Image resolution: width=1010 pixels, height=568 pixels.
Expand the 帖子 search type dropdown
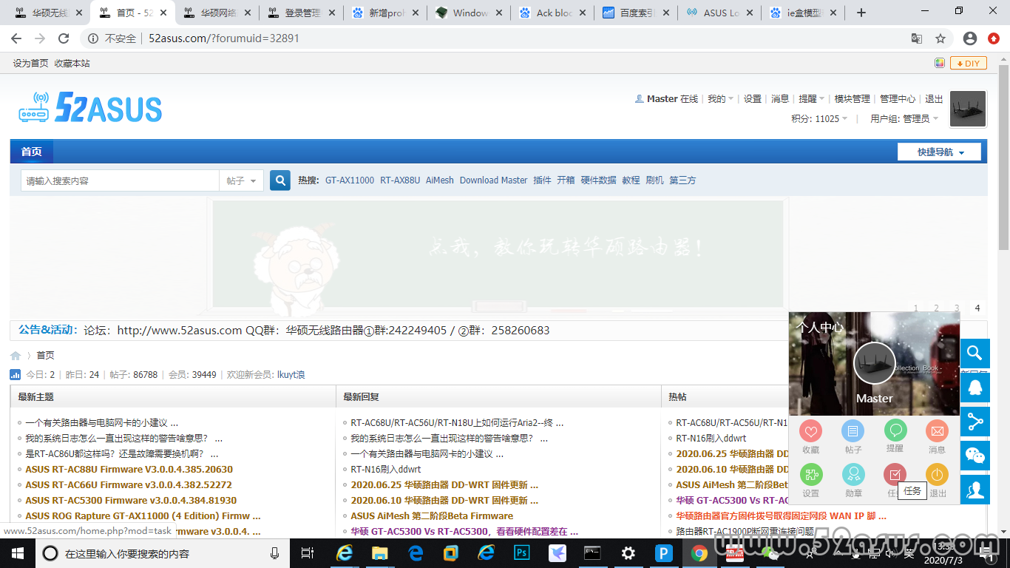[242, 180]
